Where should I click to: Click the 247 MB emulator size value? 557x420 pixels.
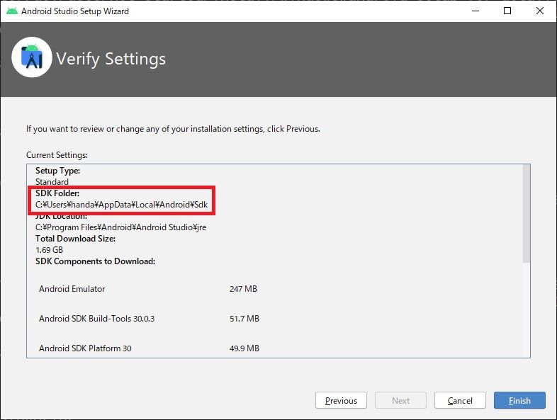click(243, 289)
